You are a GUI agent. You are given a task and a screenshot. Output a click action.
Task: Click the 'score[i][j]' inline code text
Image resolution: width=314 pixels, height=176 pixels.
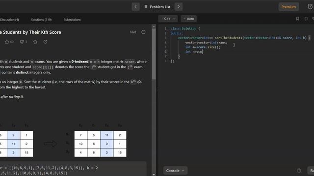coord(43,67)
